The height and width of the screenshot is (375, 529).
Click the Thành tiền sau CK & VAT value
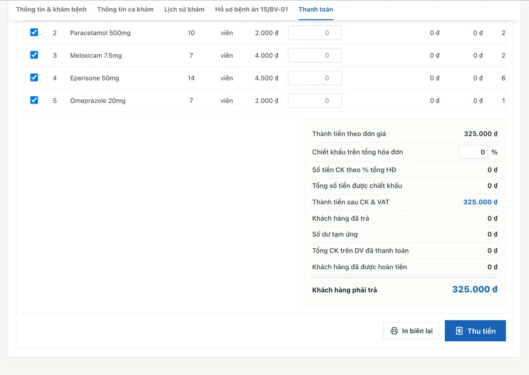(480, 202)
